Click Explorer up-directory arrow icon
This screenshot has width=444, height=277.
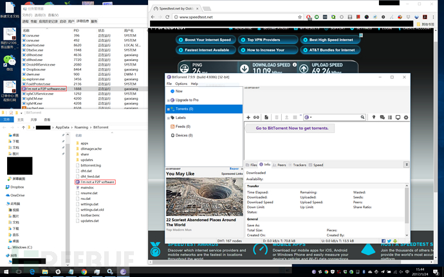click(24, 127)
